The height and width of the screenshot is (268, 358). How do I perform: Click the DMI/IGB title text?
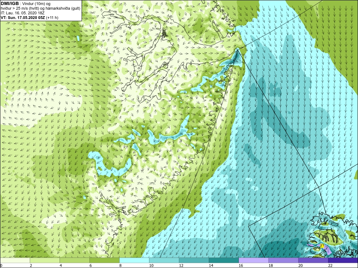pos(10,4)
